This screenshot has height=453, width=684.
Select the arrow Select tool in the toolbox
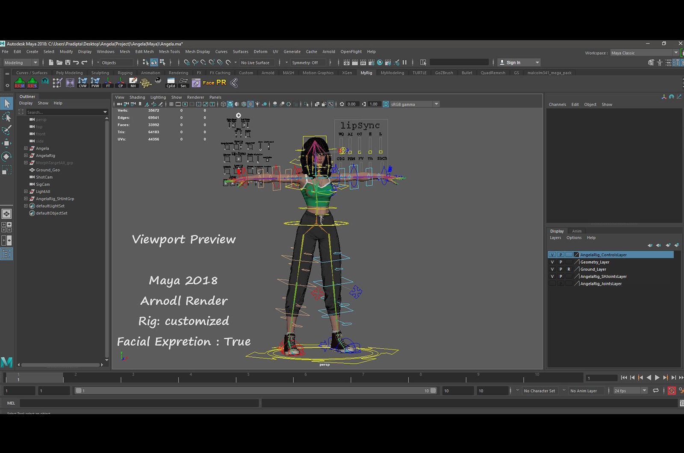[x=7, y=103]
